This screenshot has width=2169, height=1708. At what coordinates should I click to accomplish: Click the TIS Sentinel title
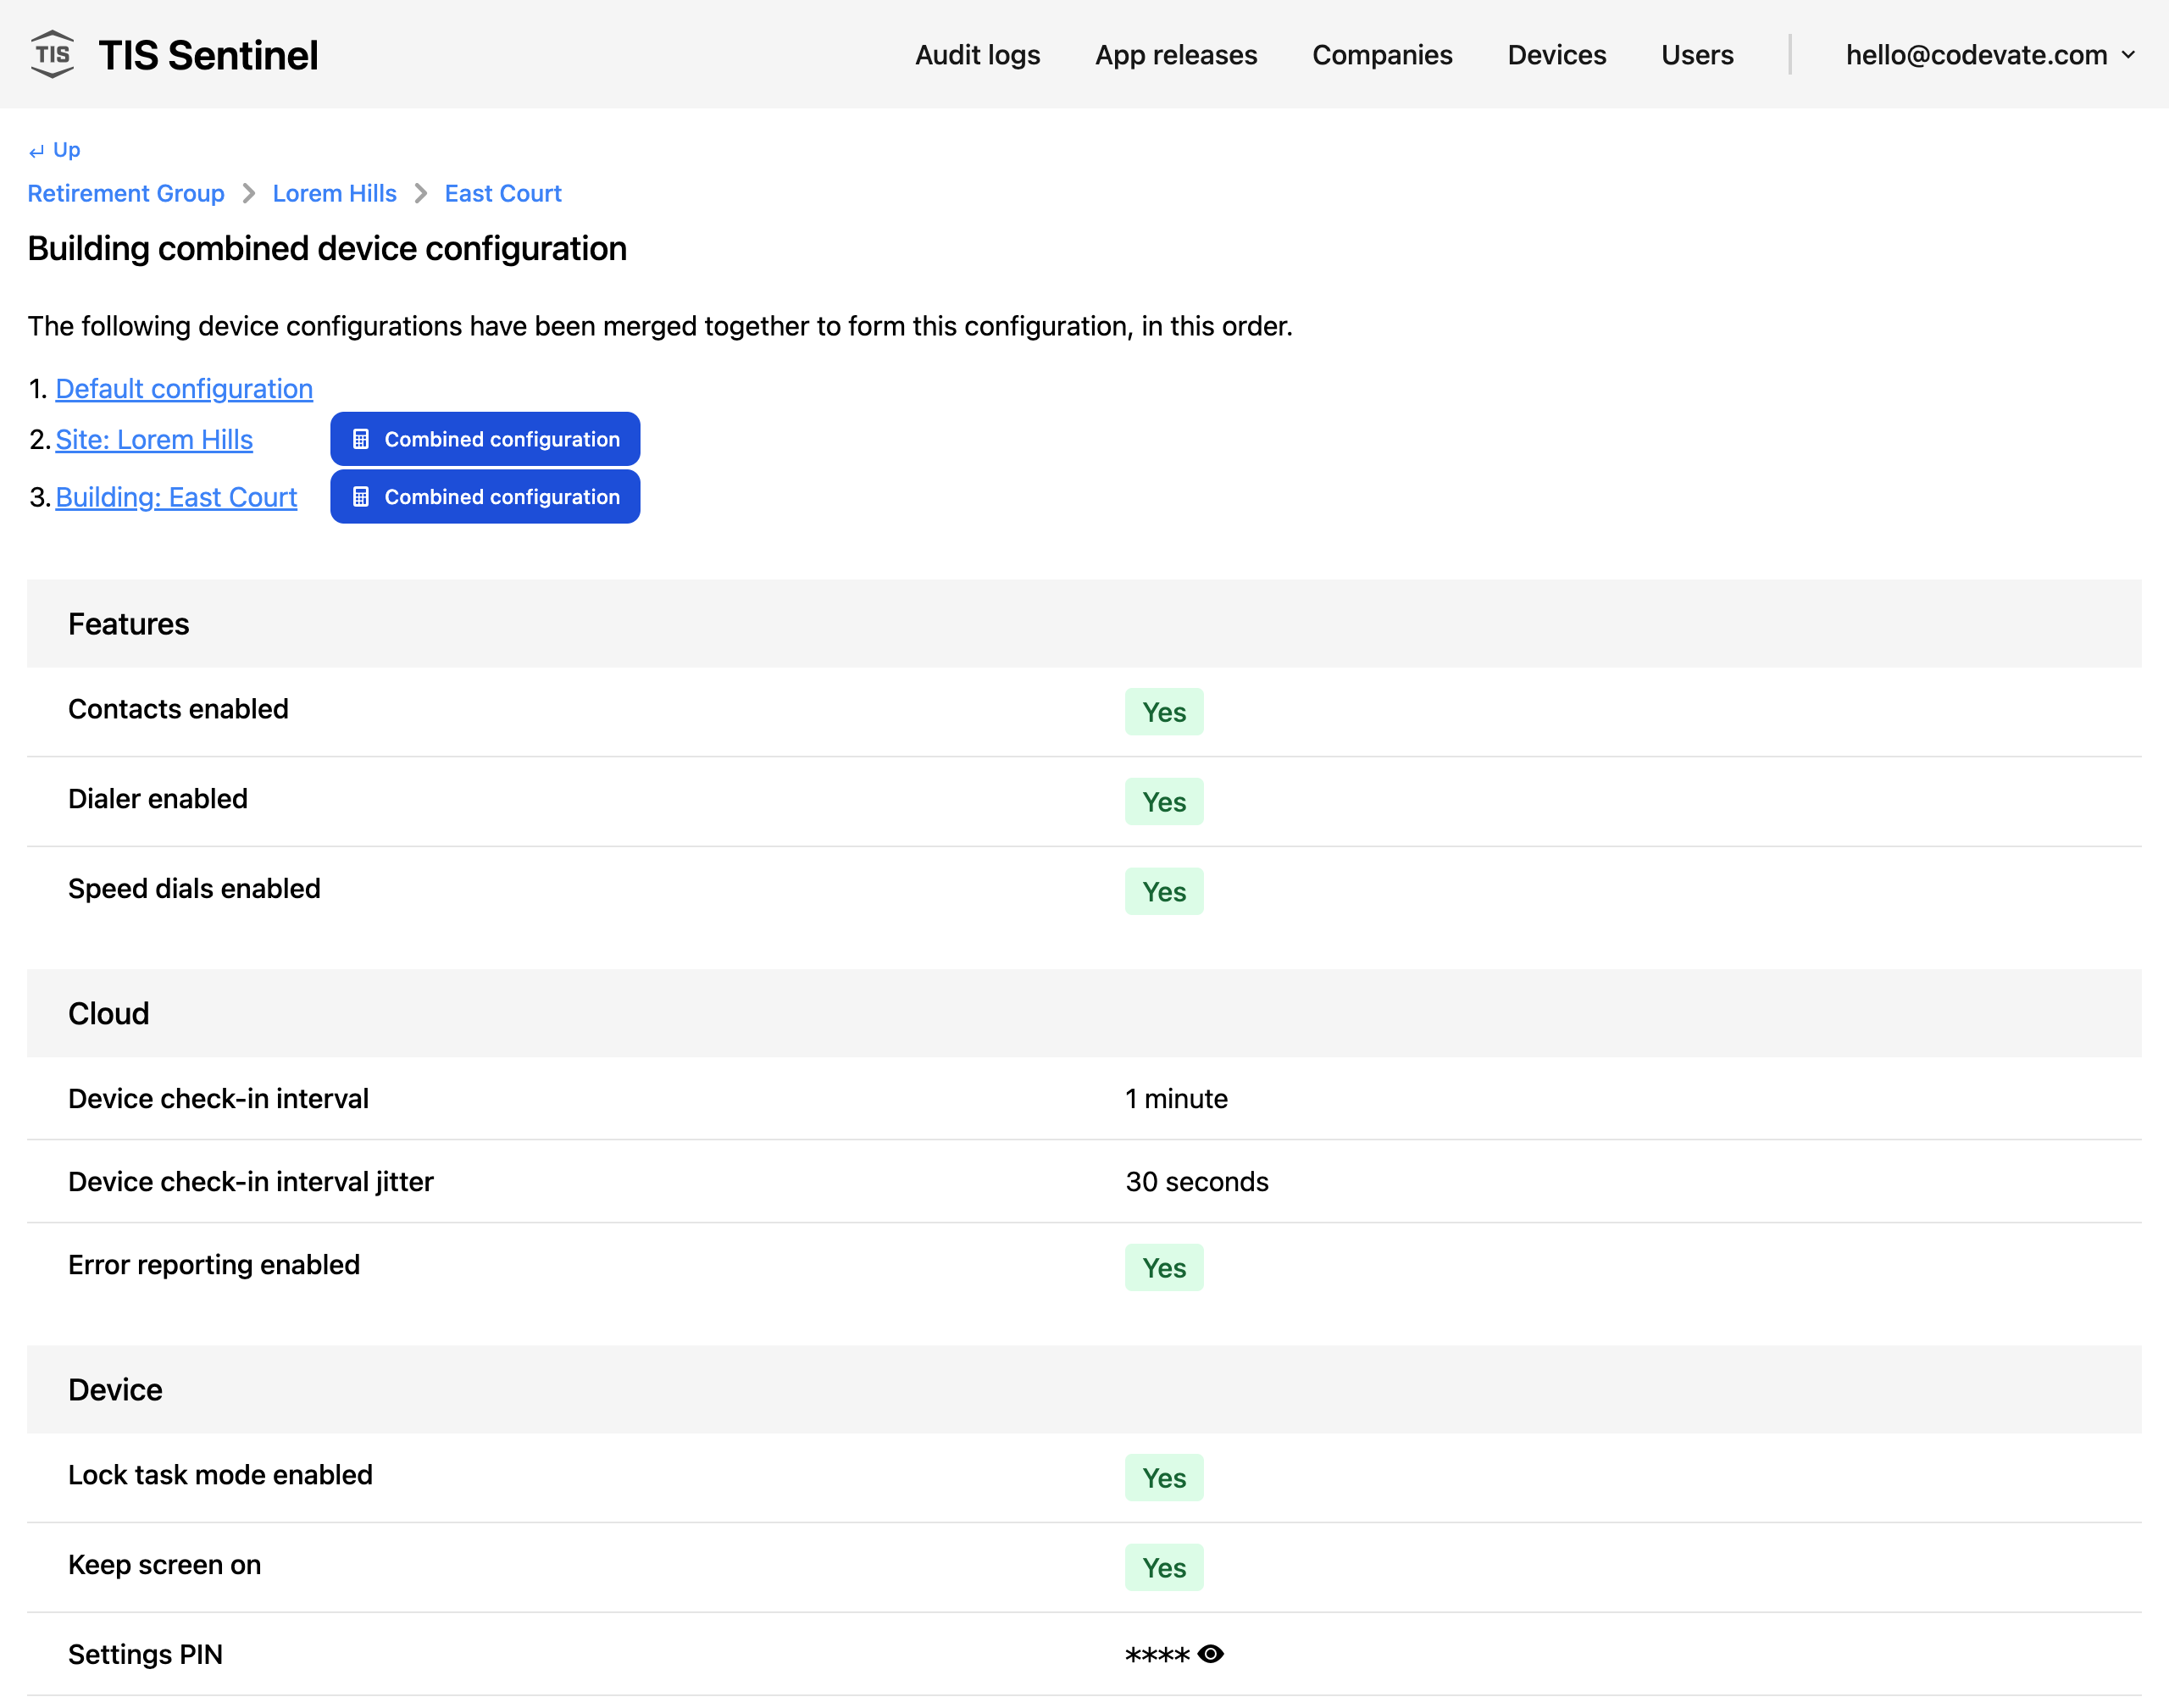pos(208,55)
